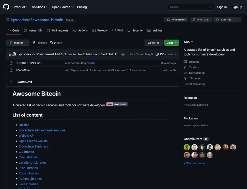Click the star icon next to 1k stars
The image size is (247, 189).
(x=185, y=67)
